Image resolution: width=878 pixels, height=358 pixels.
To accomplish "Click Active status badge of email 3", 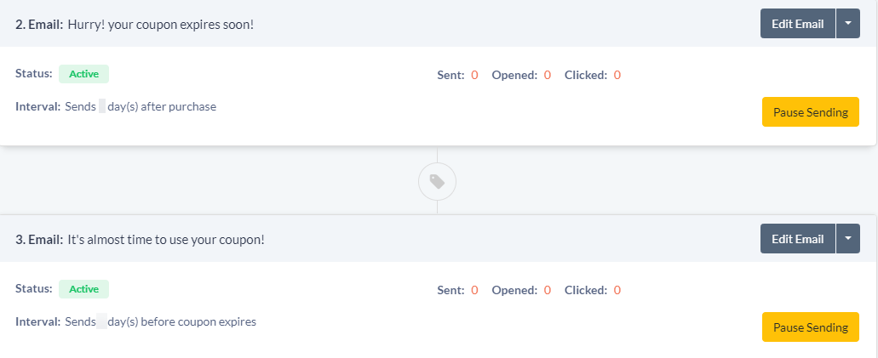I will 83,289.
